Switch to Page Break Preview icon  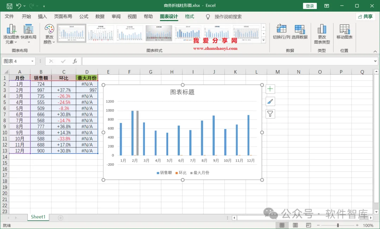point(308,225)
